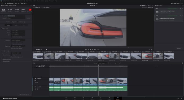
Task: Switch to the Audio settings tab
Action: click(16, 25)
